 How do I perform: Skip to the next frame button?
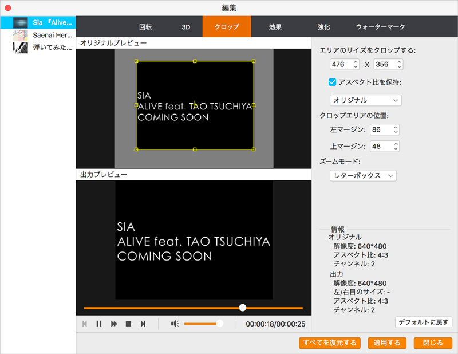click(x=143, y=324)
